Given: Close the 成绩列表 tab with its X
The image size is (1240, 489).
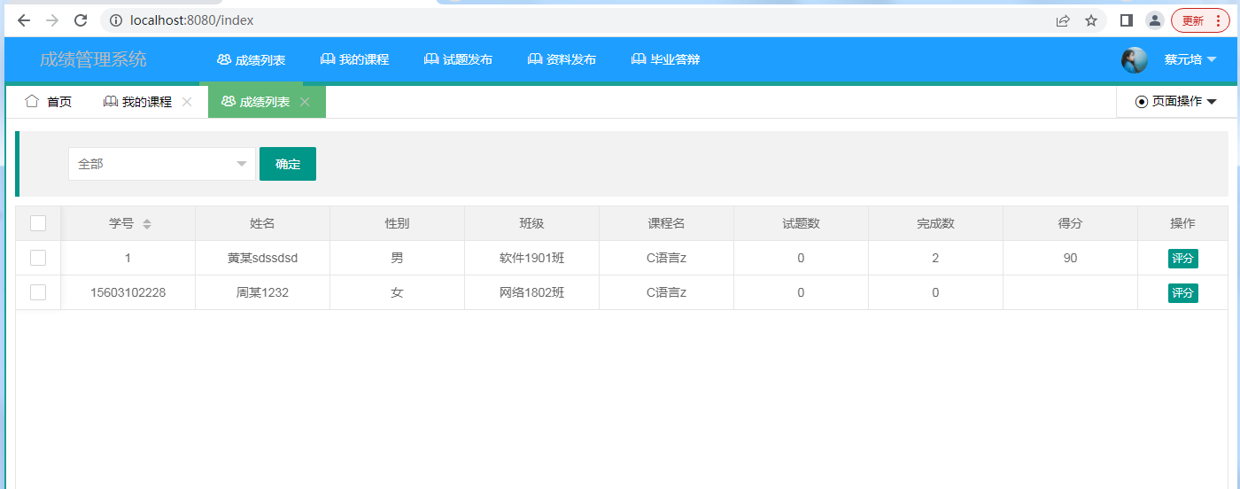Looking at the screenshot, I should pyautogui.click(x=305, y=102).
